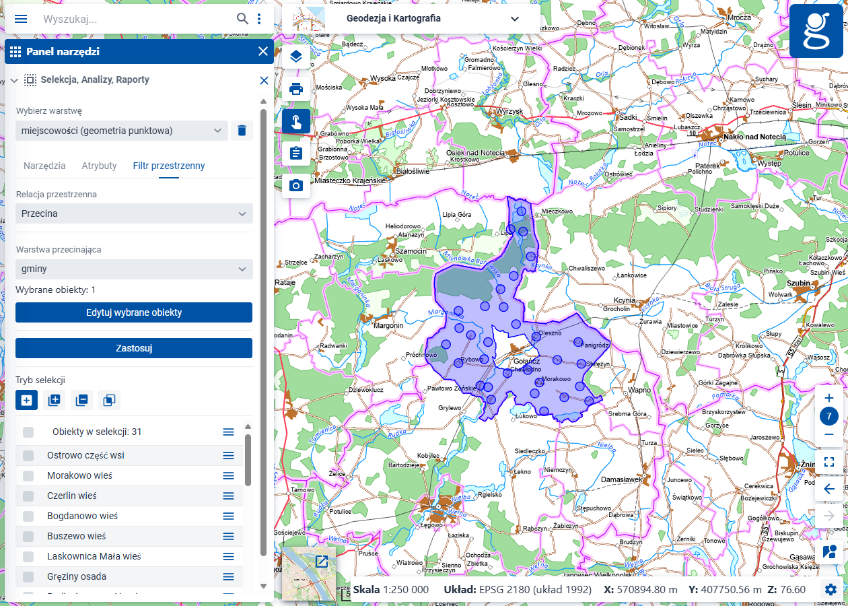The width and height of the screenshot is (848, 606).
Task: Click the add to selection mode icon
Action: click(55, 400)
